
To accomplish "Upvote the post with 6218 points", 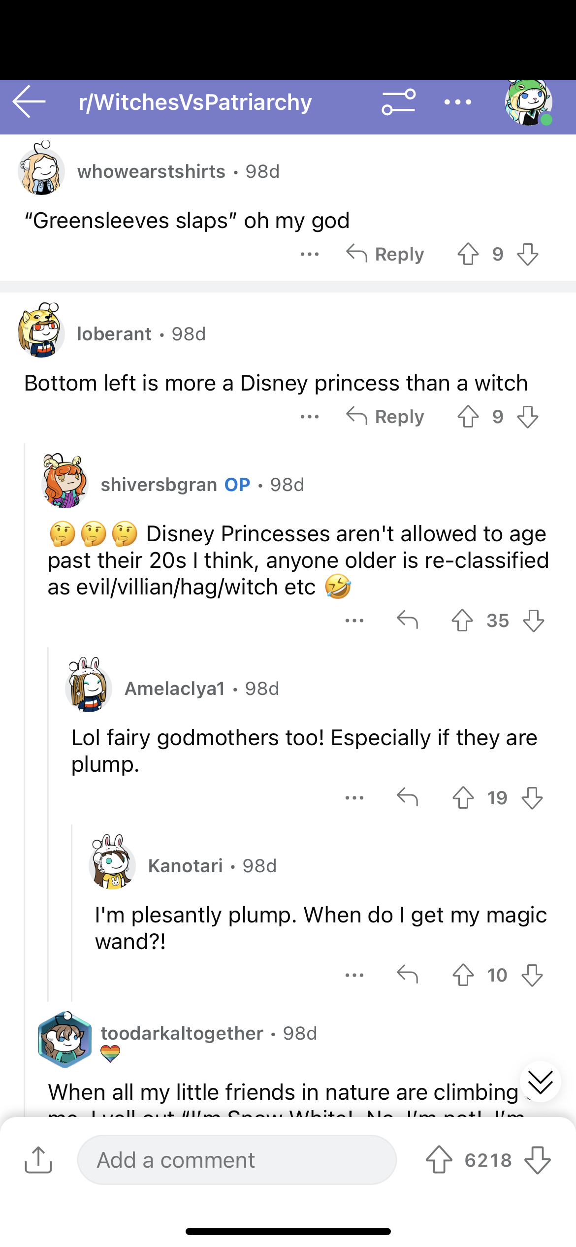I will click(x=439, y=1160).
